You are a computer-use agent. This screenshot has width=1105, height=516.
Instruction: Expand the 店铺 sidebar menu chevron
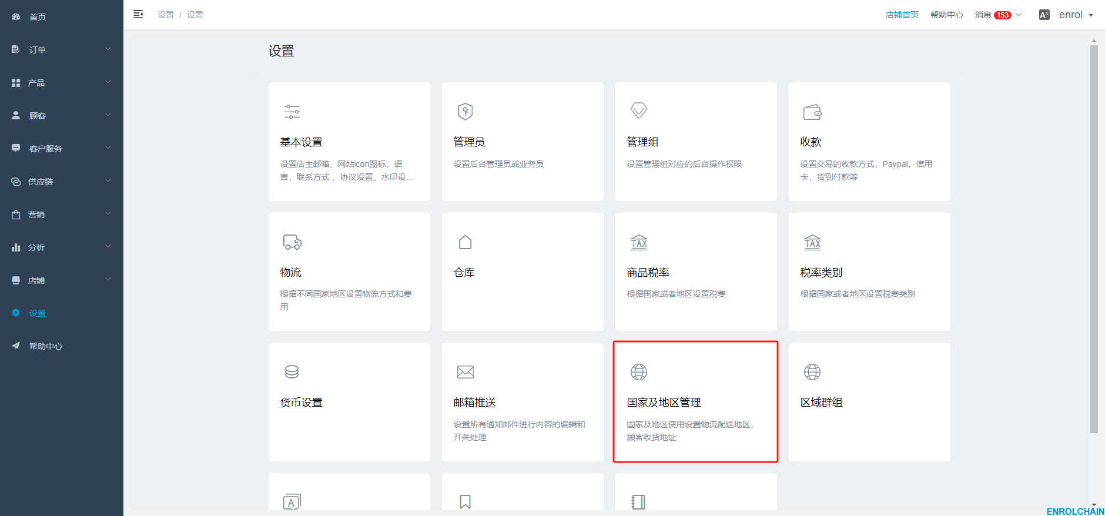[x=108, y=279]
